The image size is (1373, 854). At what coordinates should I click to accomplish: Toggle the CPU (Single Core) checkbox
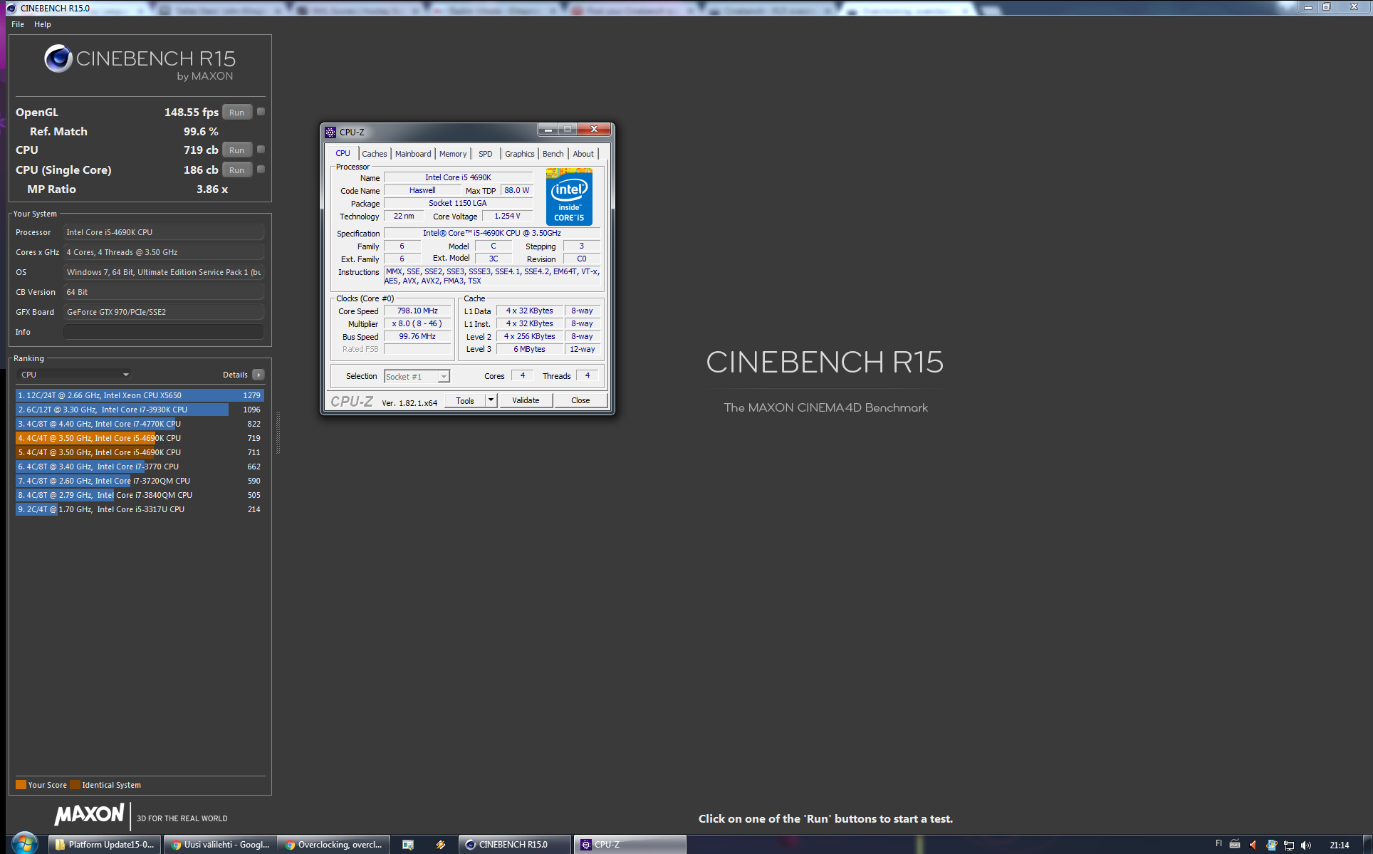click(261, 170)
